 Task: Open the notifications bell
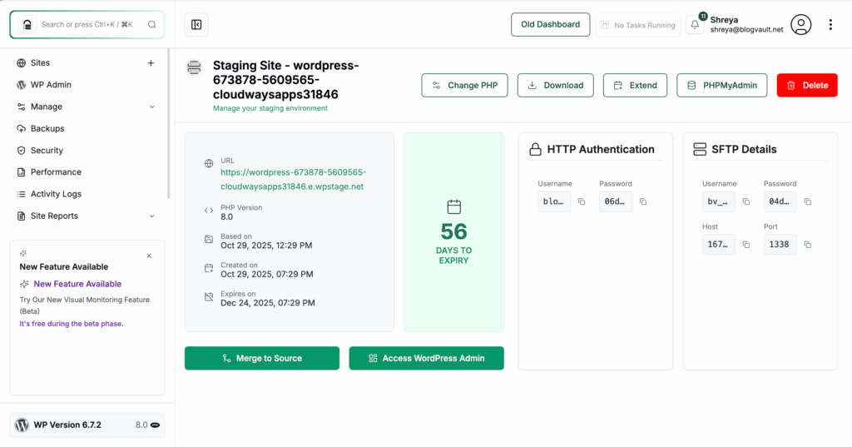[695, 24]
